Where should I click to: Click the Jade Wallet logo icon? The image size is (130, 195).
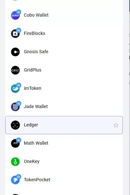point(15,107)
